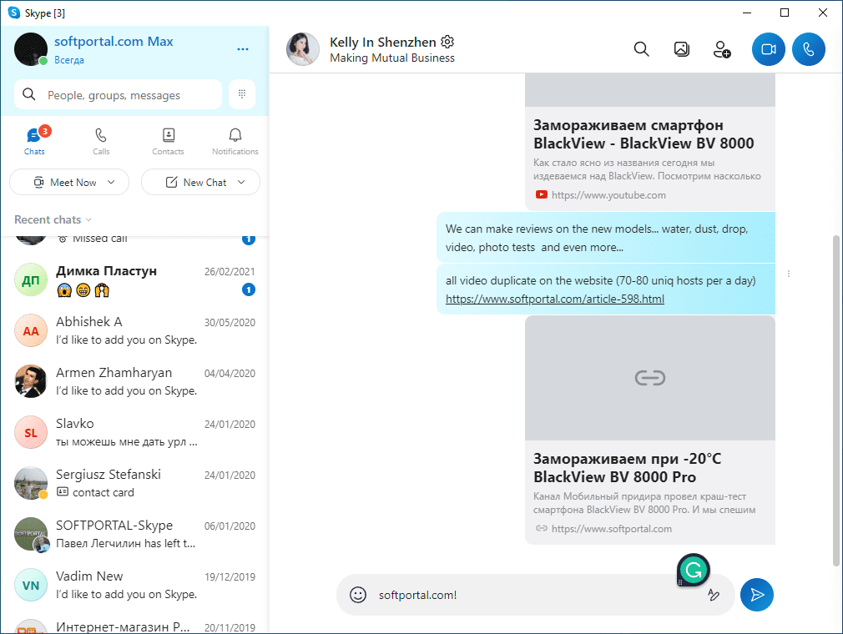Maximize the Skype window
This screenshot has width=843, height=634.
coord(785,13)
